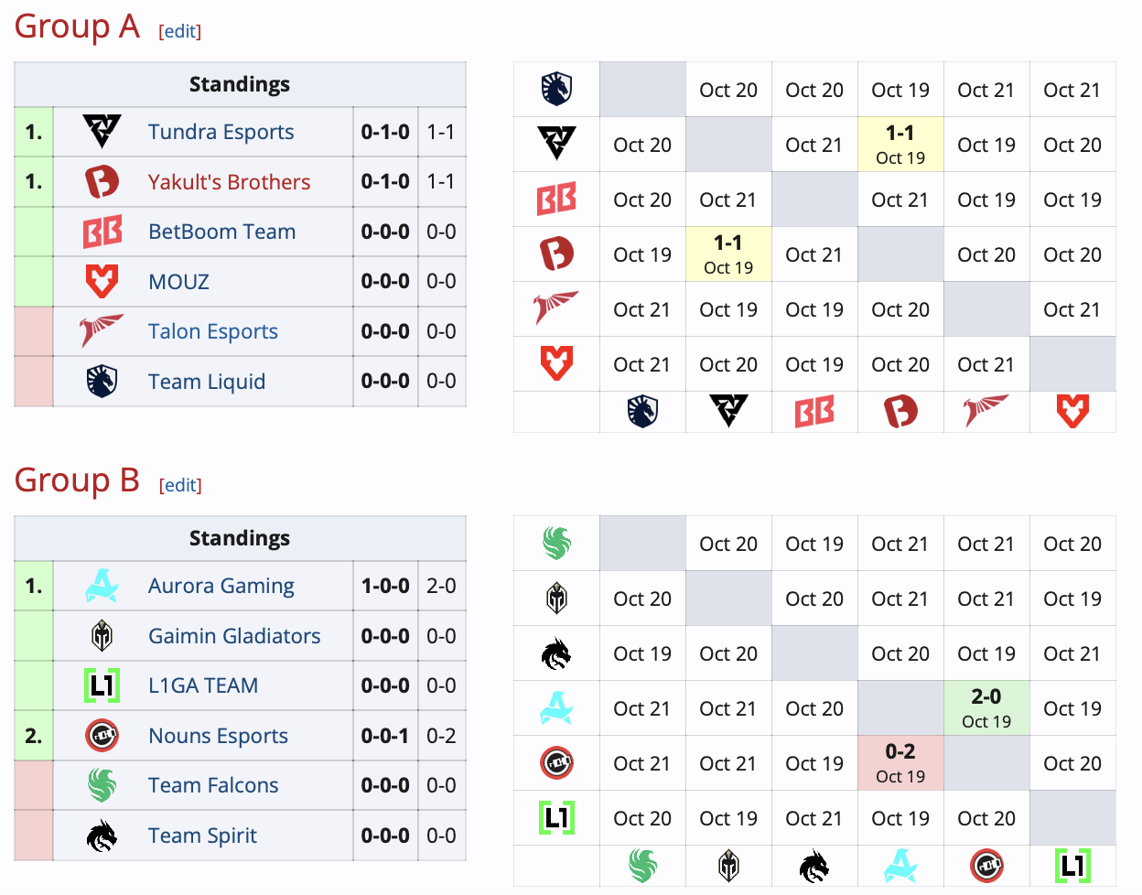Viewport: 1142px width, 895px height.
Task: Click the Gaimin Gladiators helmet logo
Action: point(102,636)
